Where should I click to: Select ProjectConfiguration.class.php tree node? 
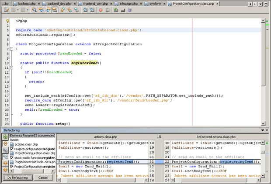33,153
